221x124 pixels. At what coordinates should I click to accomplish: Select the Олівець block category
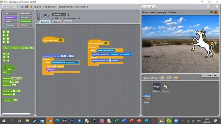pos(11,25)
